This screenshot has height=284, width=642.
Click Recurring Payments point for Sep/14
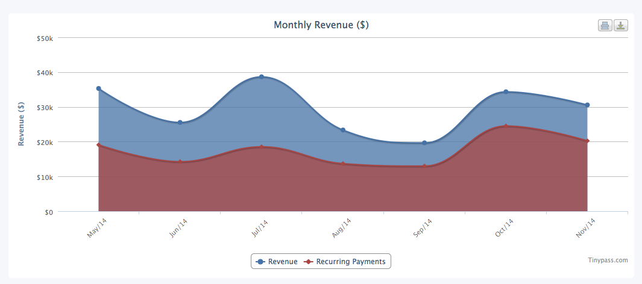click(x=424, y=166)
